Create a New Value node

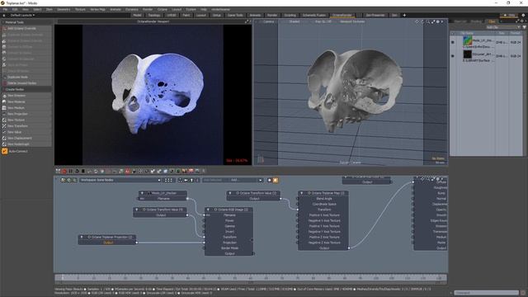(26, 132)
